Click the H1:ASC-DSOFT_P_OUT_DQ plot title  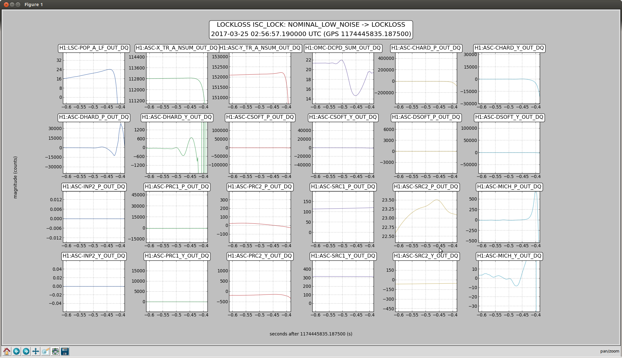426,117
